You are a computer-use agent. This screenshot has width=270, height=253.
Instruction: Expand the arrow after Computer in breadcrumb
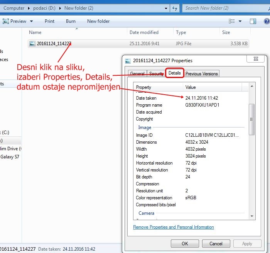coord(29,8)
